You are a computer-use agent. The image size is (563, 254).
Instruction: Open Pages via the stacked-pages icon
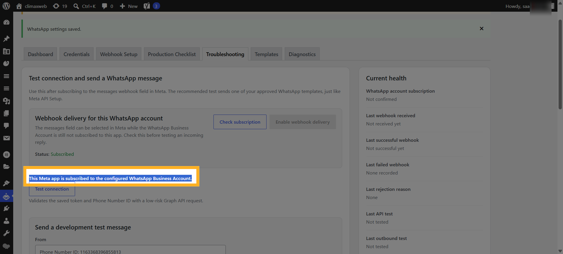6,113
